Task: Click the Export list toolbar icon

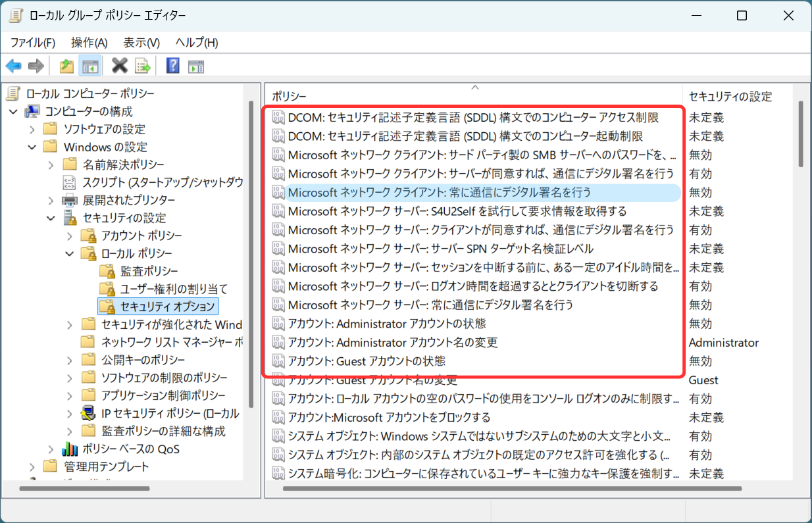Action: pos(143,66)
